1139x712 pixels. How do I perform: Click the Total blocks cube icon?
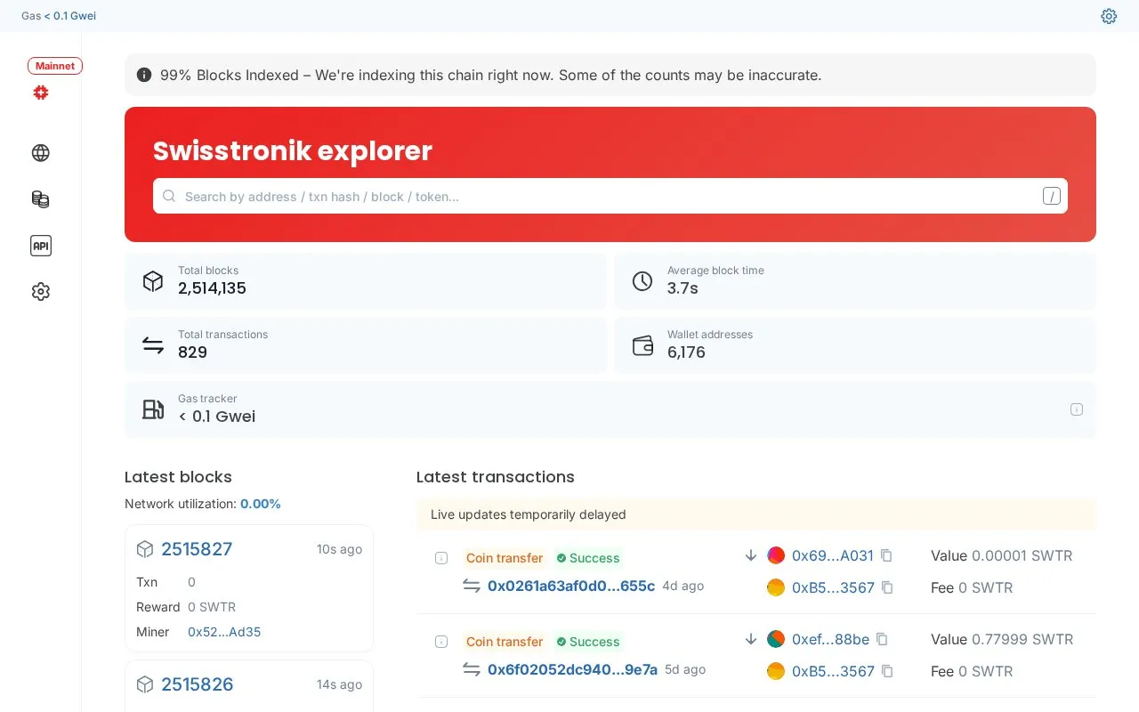point(153,281)
